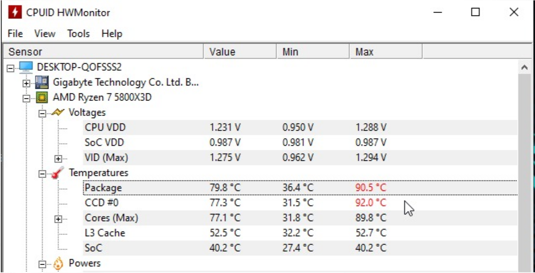The height and width of the screenshot is (273, 535).
Task: Click the red 92.0 °C maximum
Action: (x=371, y=203)
